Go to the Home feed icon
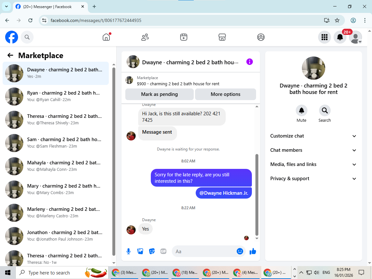The image size is (372, 279). 106,37
